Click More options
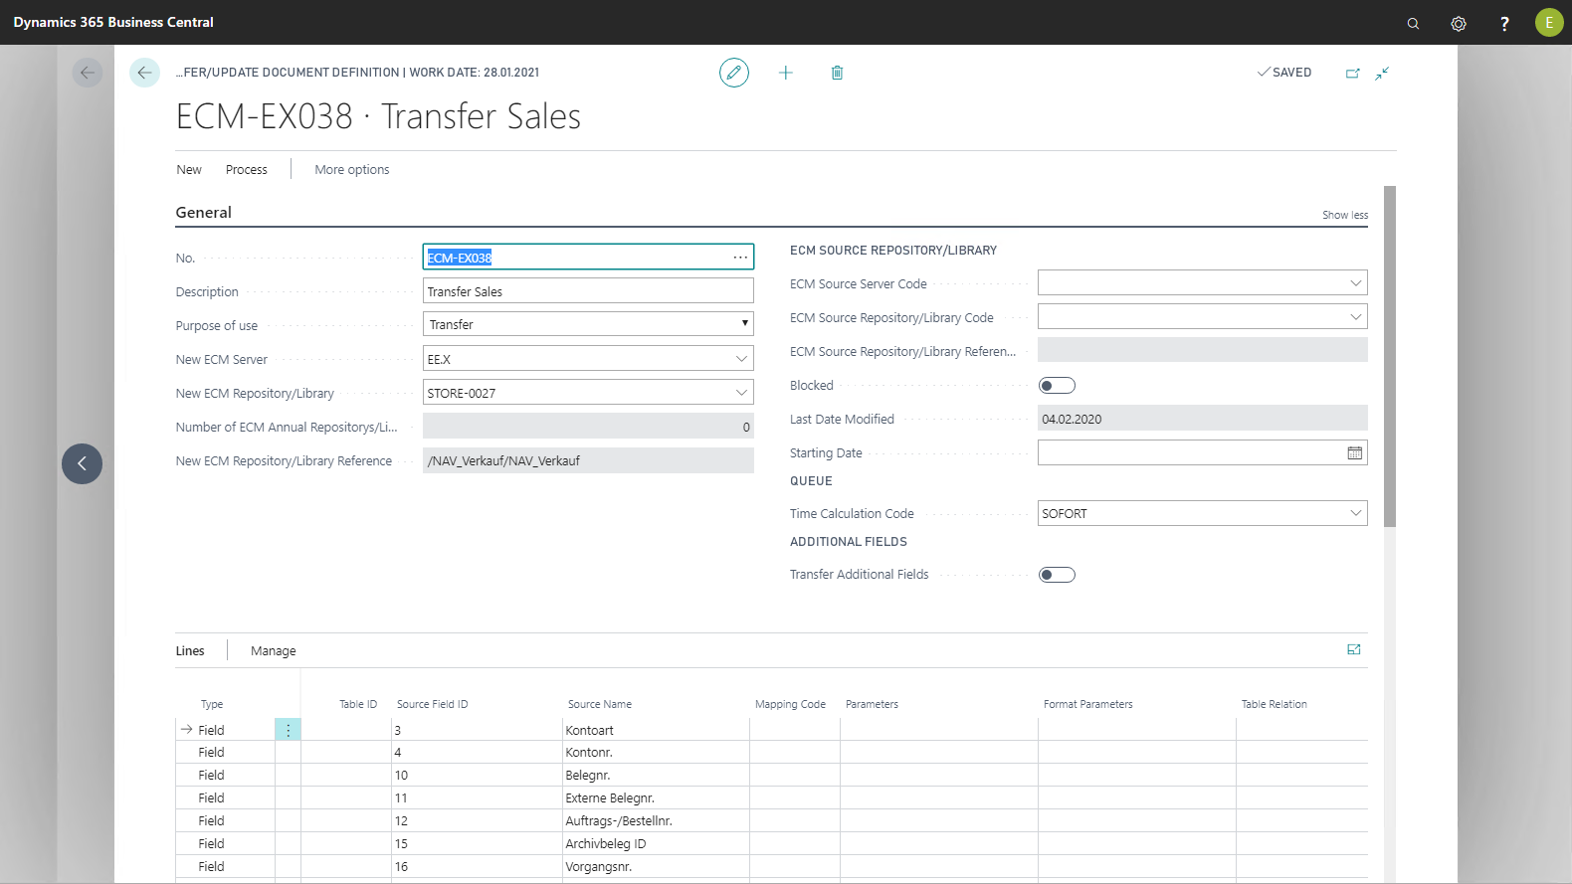 [x=352, y=170]
